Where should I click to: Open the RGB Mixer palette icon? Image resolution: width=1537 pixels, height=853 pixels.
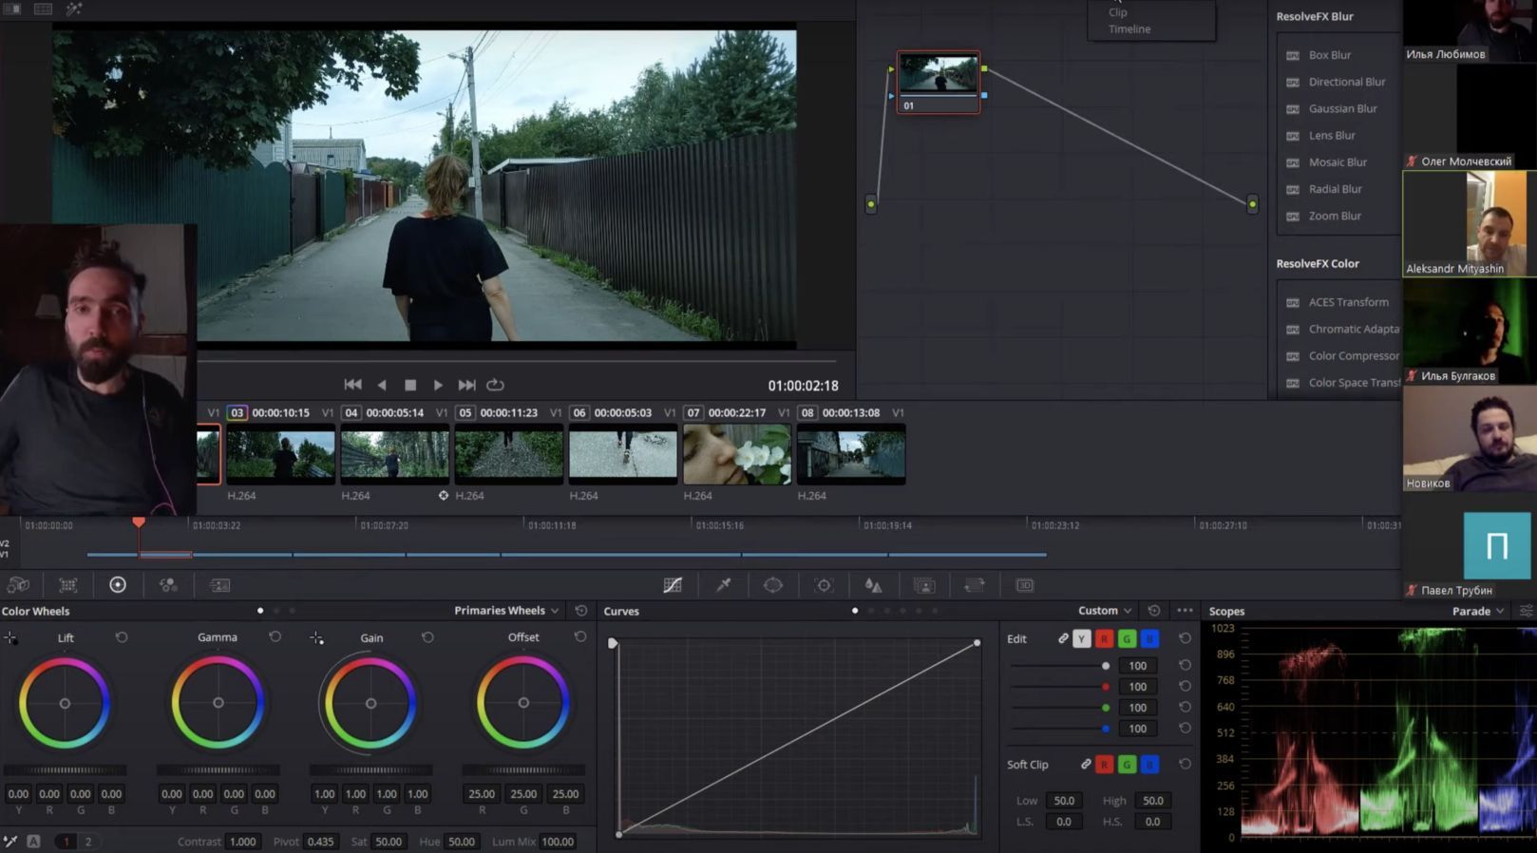(x=168, y=585)
